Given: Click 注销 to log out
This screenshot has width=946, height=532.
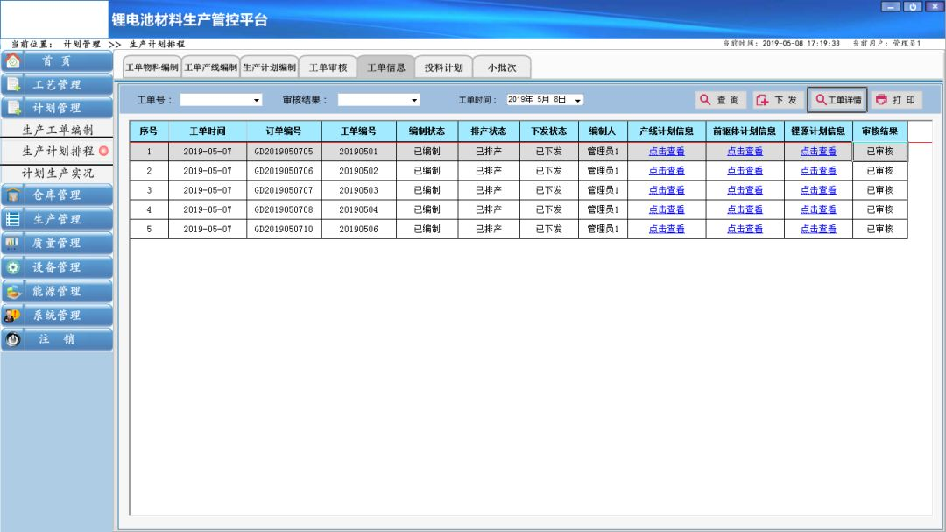Looking at the screenshot, I should [57, 339].
